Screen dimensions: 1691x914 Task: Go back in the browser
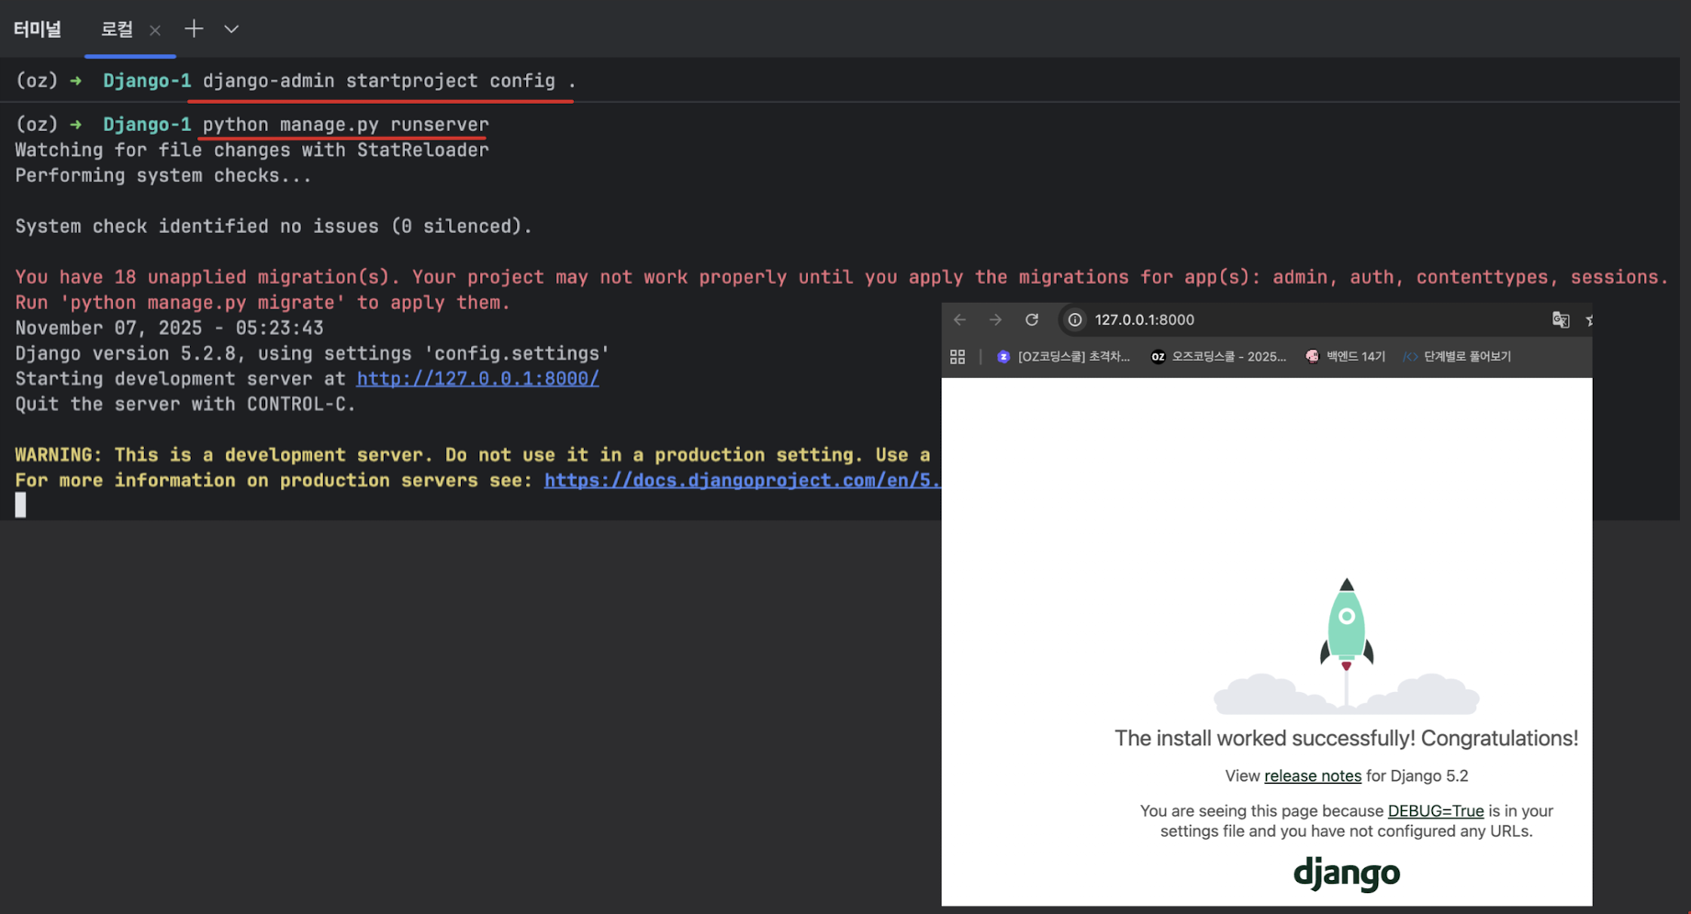tap(960, 319)
